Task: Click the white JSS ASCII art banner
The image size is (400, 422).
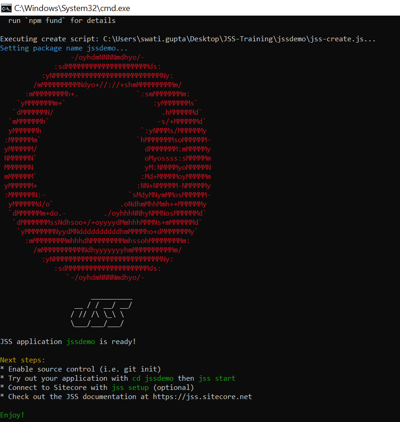Action: point(101,312)
